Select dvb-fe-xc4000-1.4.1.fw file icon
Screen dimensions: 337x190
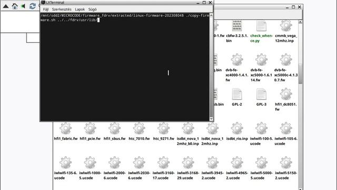coord(237,60)
